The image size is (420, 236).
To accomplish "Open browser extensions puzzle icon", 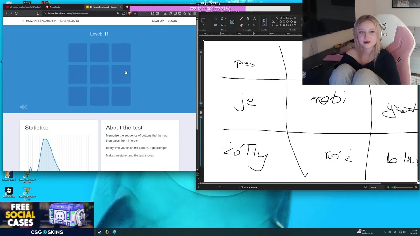I will (x=152, y=13).
